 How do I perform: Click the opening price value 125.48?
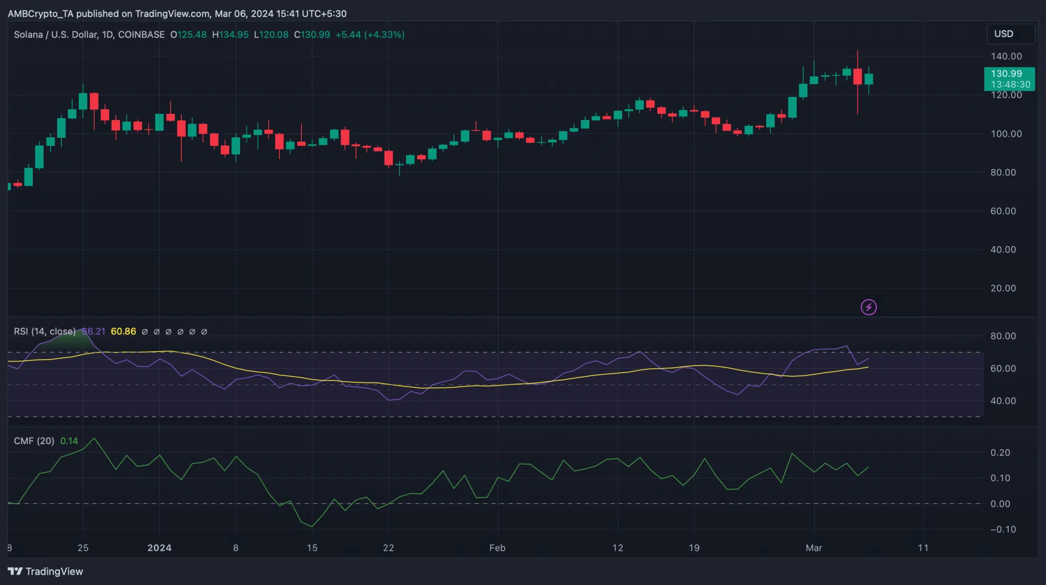pyautogui.click(x=192, y=34)
